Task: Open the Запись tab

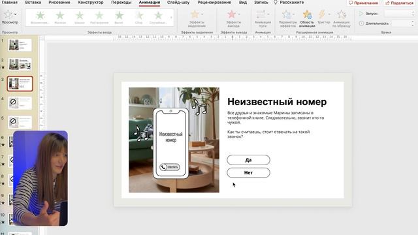Action: coord(261,3)
